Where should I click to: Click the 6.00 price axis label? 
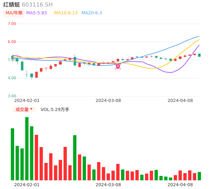(12, 42)
